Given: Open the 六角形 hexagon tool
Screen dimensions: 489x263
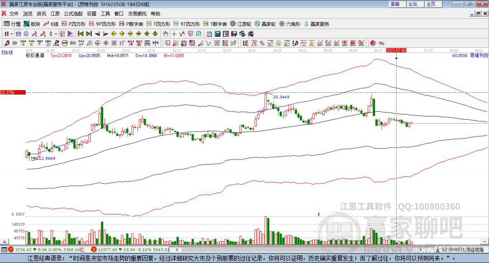Looking at the screenshot, I should tap(290, 24).
